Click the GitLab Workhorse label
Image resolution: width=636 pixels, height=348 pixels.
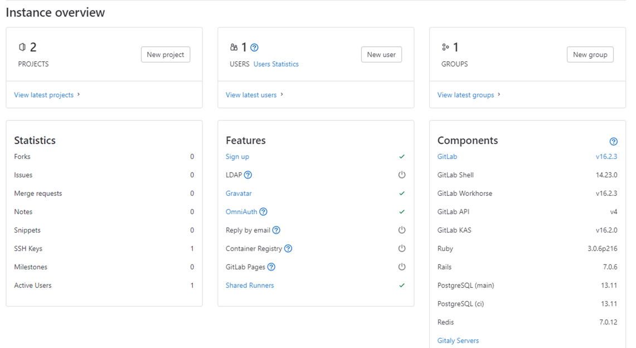[x=465, y=194]
